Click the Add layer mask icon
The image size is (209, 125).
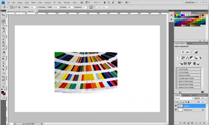coord(188,123)
